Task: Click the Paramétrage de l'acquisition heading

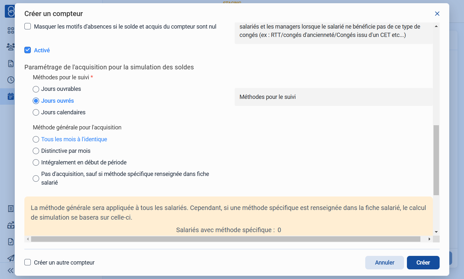Action: click(x=109, y=67)
